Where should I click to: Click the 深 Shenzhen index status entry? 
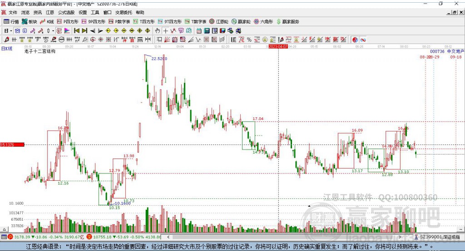click(x=124, y=237)
